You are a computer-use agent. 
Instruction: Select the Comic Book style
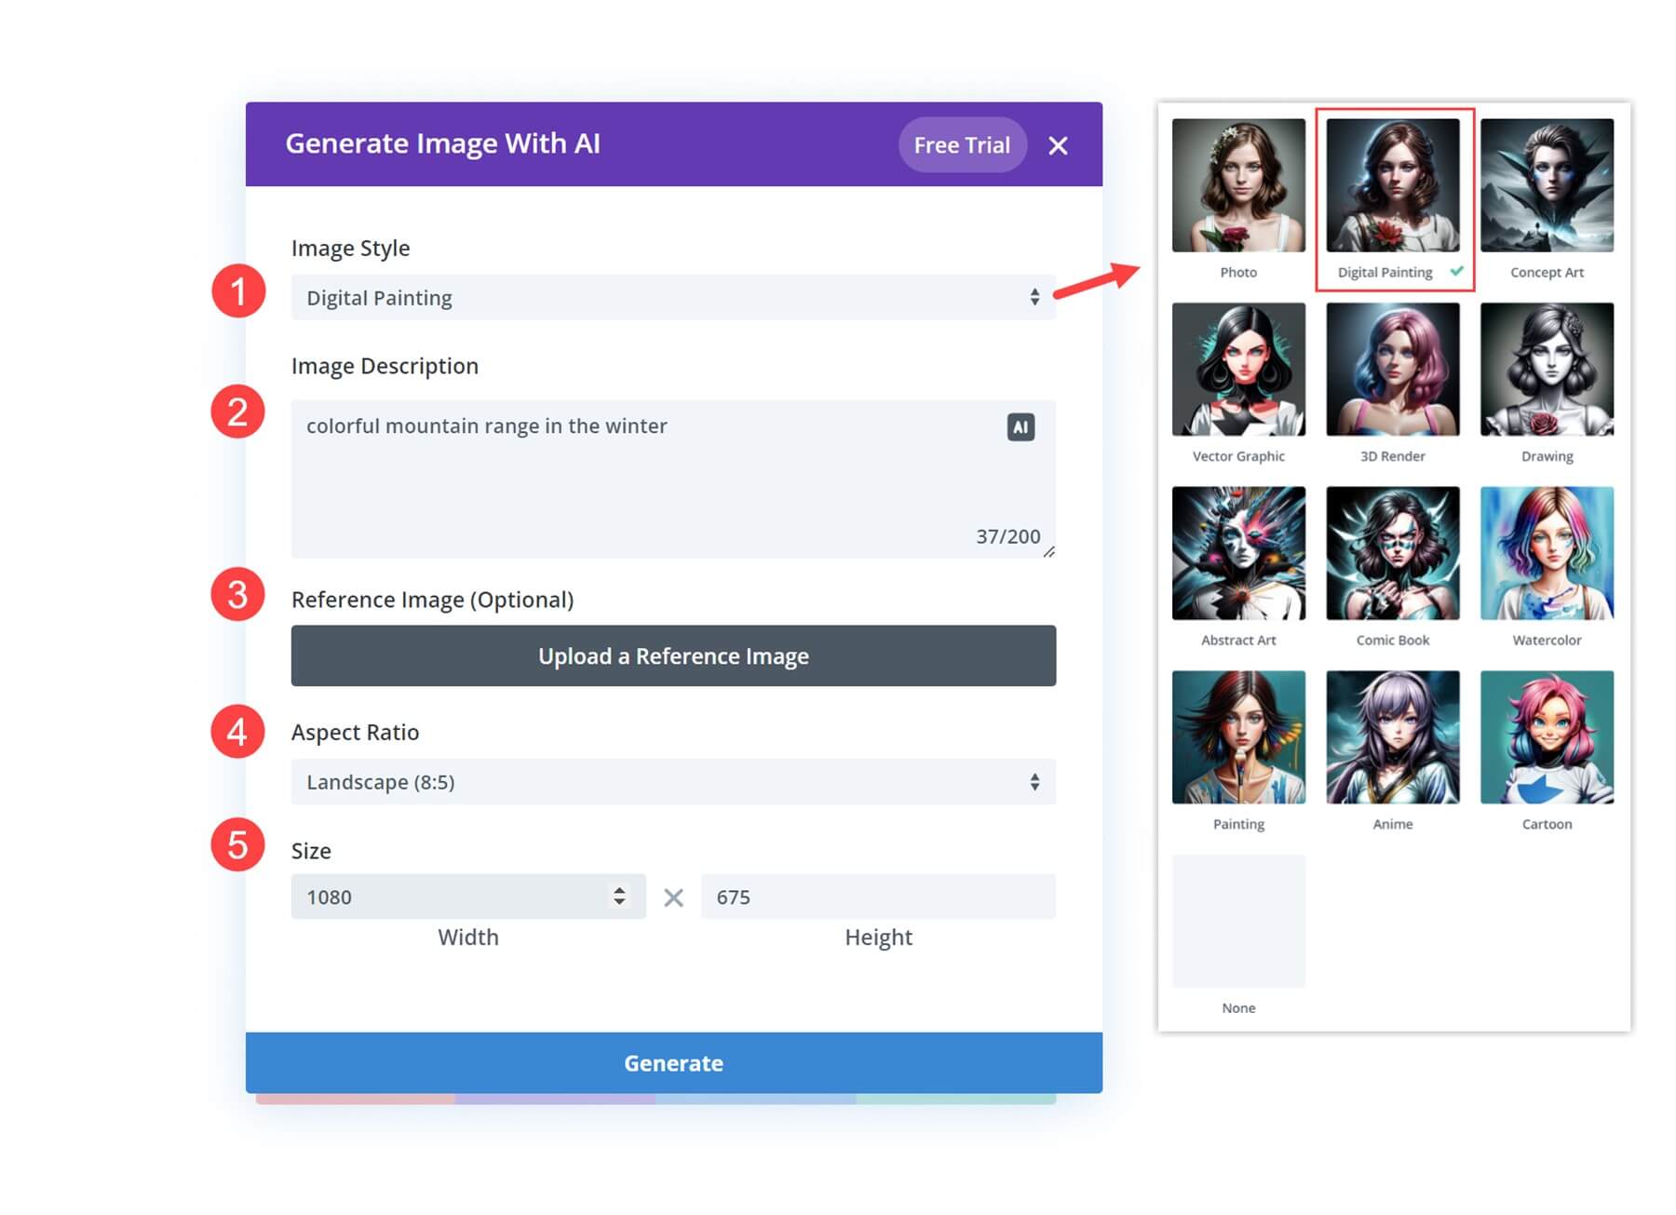pyautogui.click(x=1393, y=553)
